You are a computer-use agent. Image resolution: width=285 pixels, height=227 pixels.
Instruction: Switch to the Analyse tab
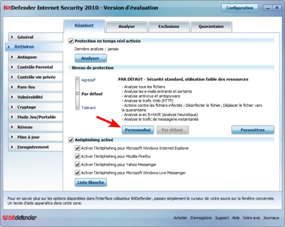tap(127, 26)
